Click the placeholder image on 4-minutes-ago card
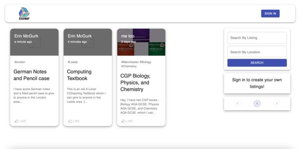The height and width of the screenshot is (149, 301). pyautogui.click(x=88, y=42)
